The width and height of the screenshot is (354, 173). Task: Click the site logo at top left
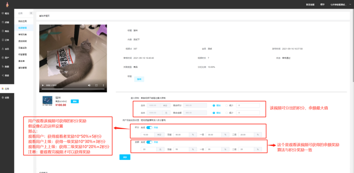pyautogui.click(x=7, y=4)
